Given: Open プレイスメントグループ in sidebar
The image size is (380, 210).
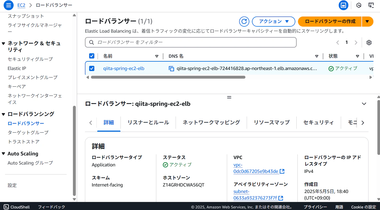Looking at the screenshot, I should (x=32, y=77).
